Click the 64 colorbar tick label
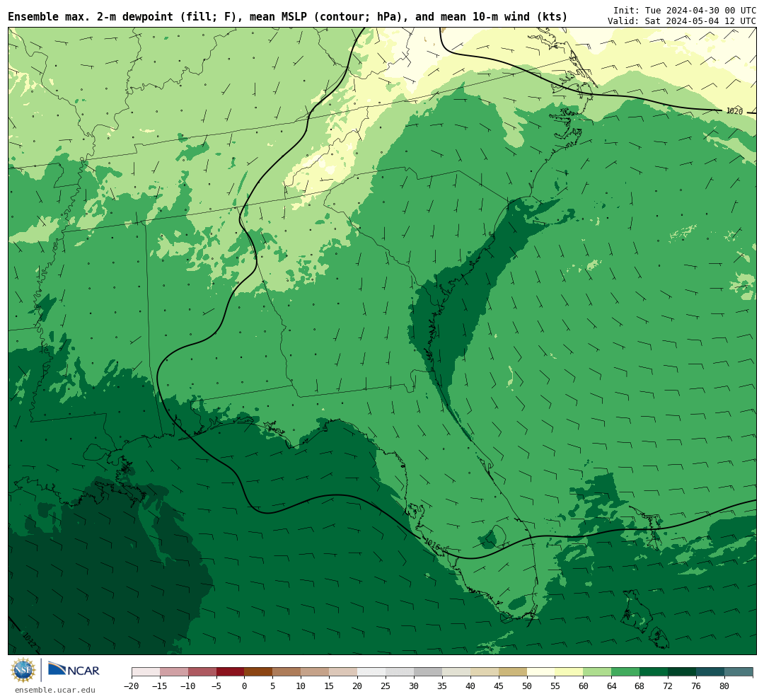 pos(612,686)
